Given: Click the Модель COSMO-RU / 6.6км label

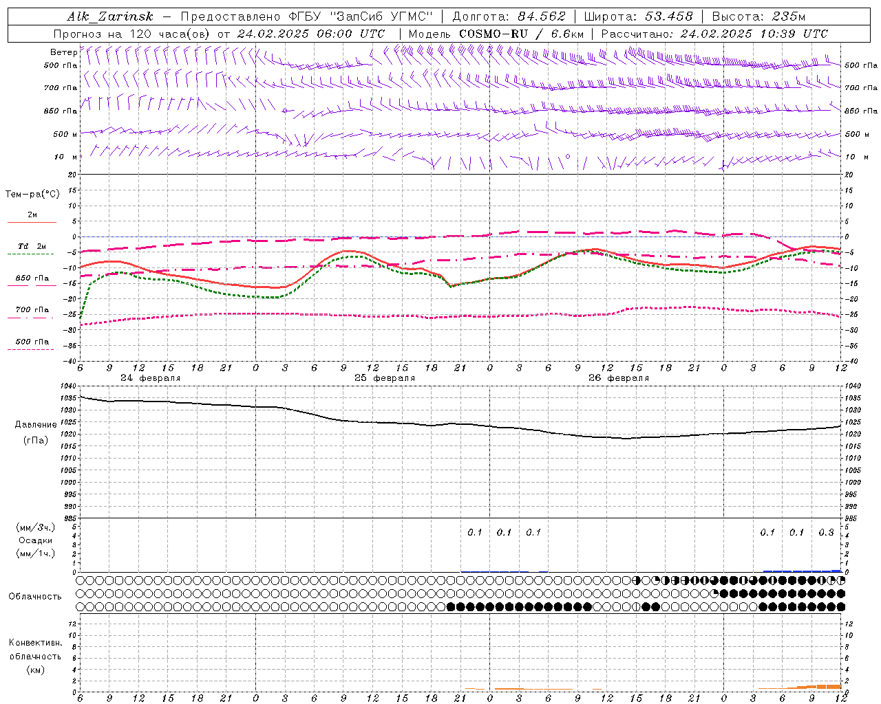Looking at the screenshot, I should click(496, 34).
